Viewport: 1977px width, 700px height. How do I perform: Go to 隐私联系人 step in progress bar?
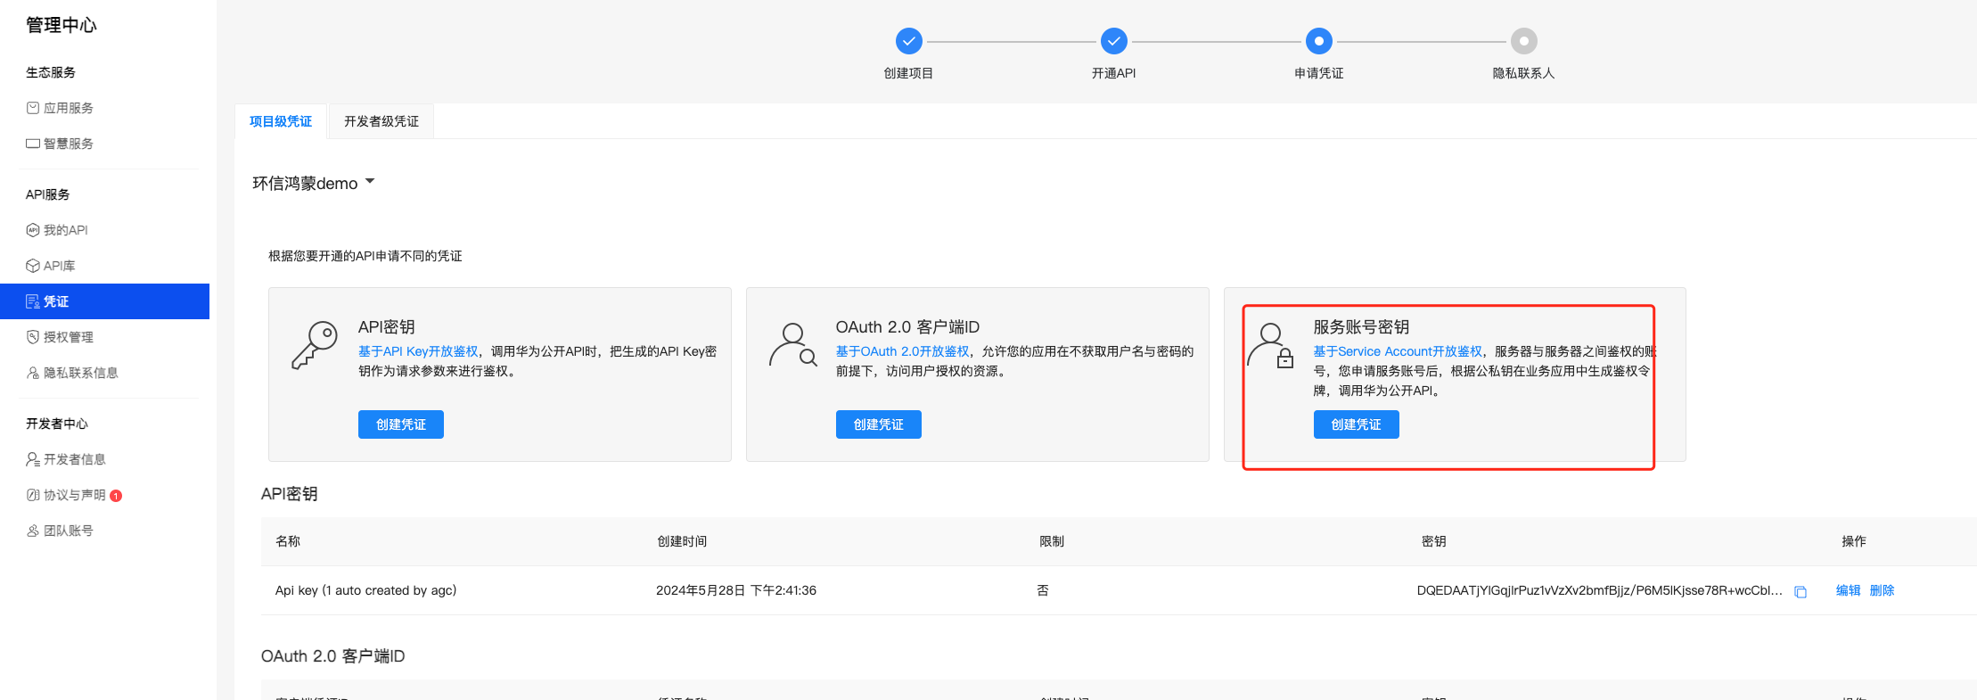click(x=1523, y=41)
